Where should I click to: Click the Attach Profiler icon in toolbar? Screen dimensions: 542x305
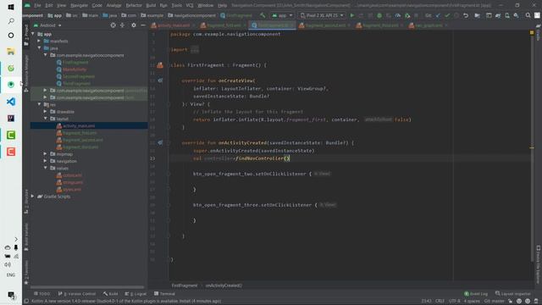[397, 15]
